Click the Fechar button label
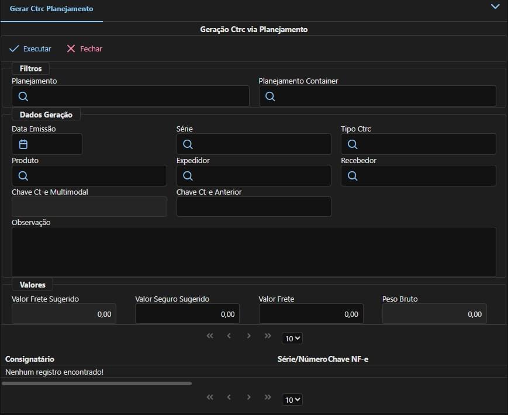The image size is (508, 415). coord(91,49)
